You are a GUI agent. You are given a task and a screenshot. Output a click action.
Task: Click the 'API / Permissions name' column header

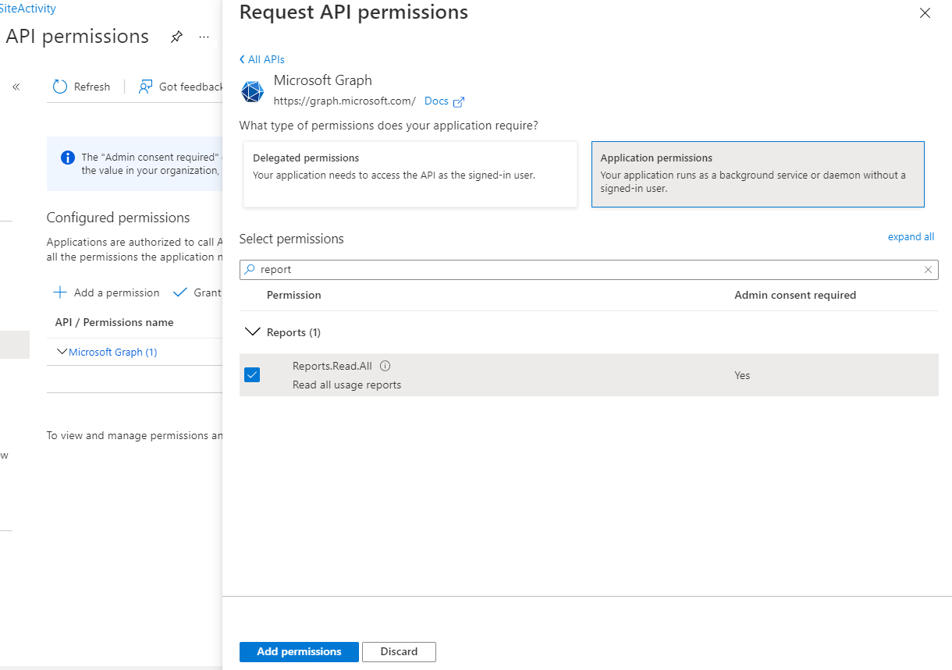click(115, 322)
